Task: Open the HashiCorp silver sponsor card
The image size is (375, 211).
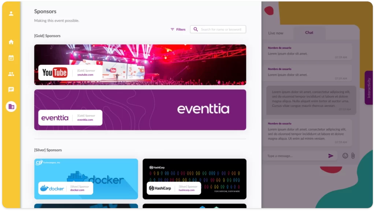Action: pyautogui.click(x=194, y=179)
